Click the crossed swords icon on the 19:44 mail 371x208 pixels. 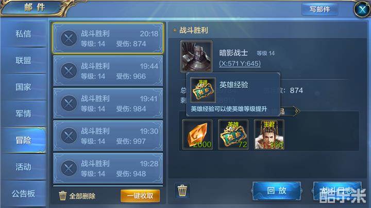(69, 71)
